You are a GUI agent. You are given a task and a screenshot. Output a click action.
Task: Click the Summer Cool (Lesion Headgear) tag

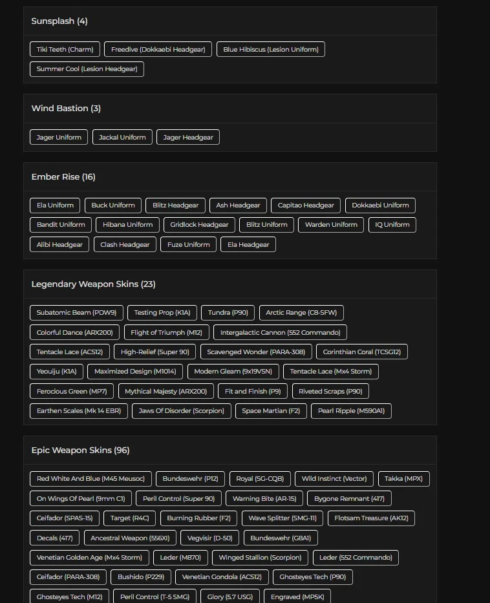point(87,69)
